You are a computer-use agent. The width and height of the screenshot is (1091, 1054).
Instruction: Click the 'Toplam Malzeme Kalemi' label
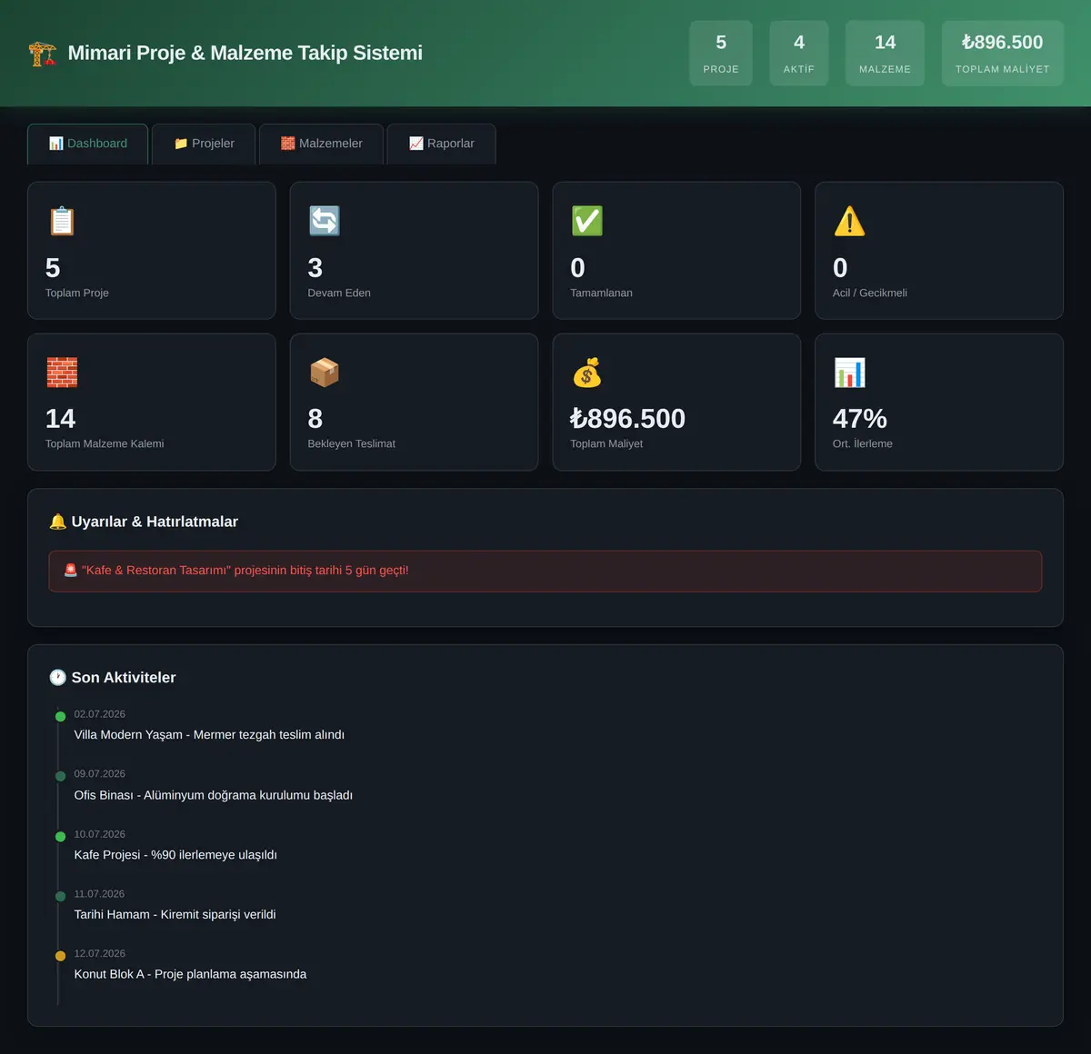pos(105,444)
